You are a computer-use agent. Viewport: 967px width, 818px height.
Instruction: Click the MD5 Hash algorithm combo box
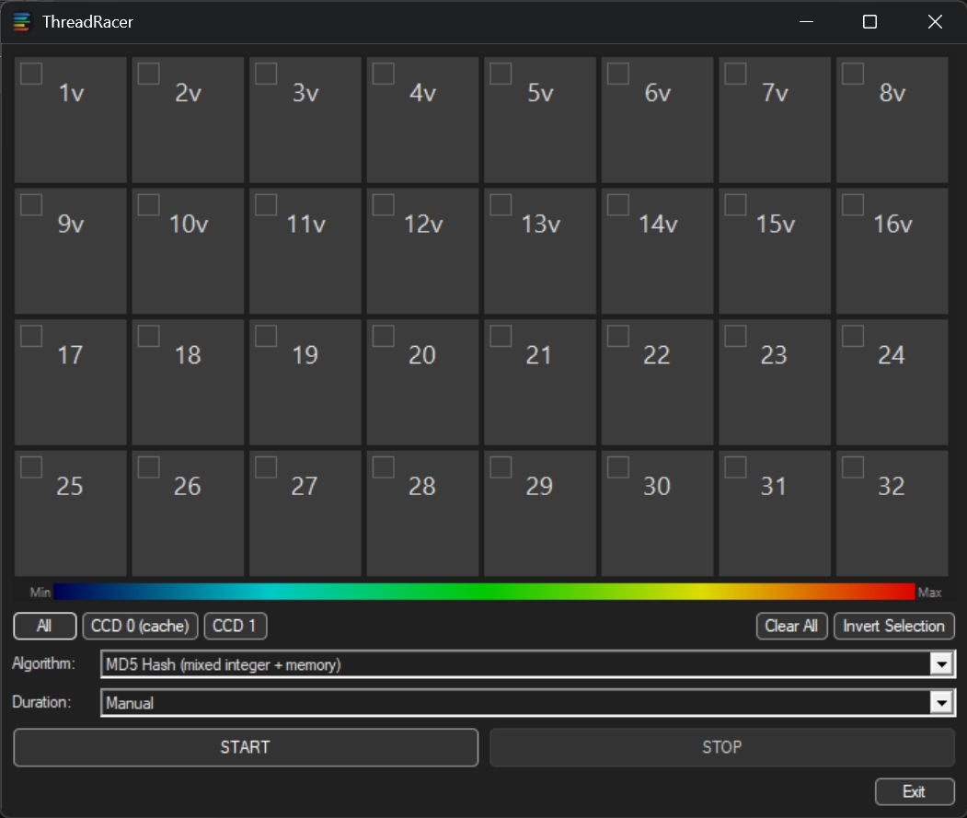515,664
